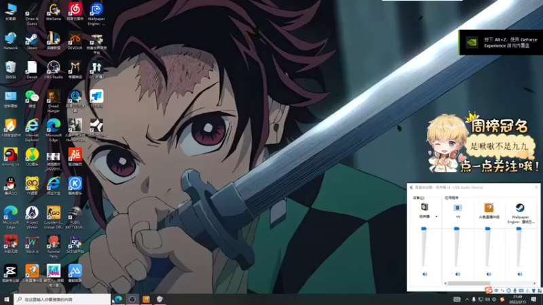Select the Witch It desktop icon
Image resolution: width=543 pixels, height=305 pixels.
[x=32, y=245]
